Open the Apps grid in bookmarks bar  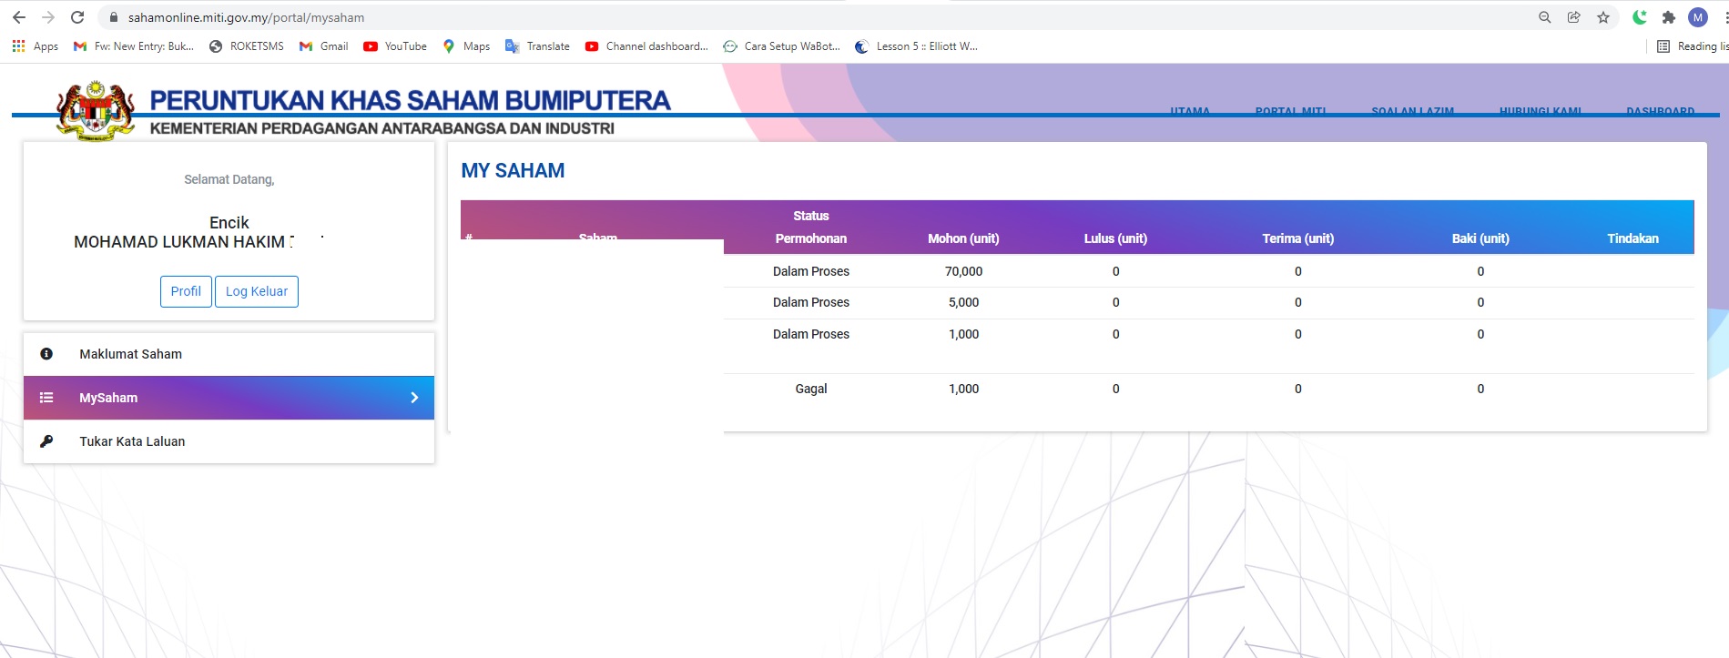tap(35, 46)
